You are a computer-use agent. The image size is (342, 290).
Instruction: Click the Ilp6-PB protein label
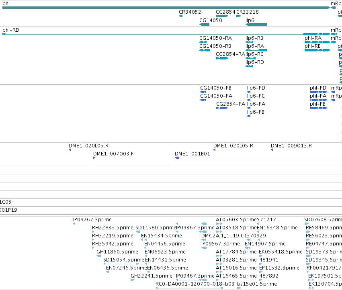256,112
